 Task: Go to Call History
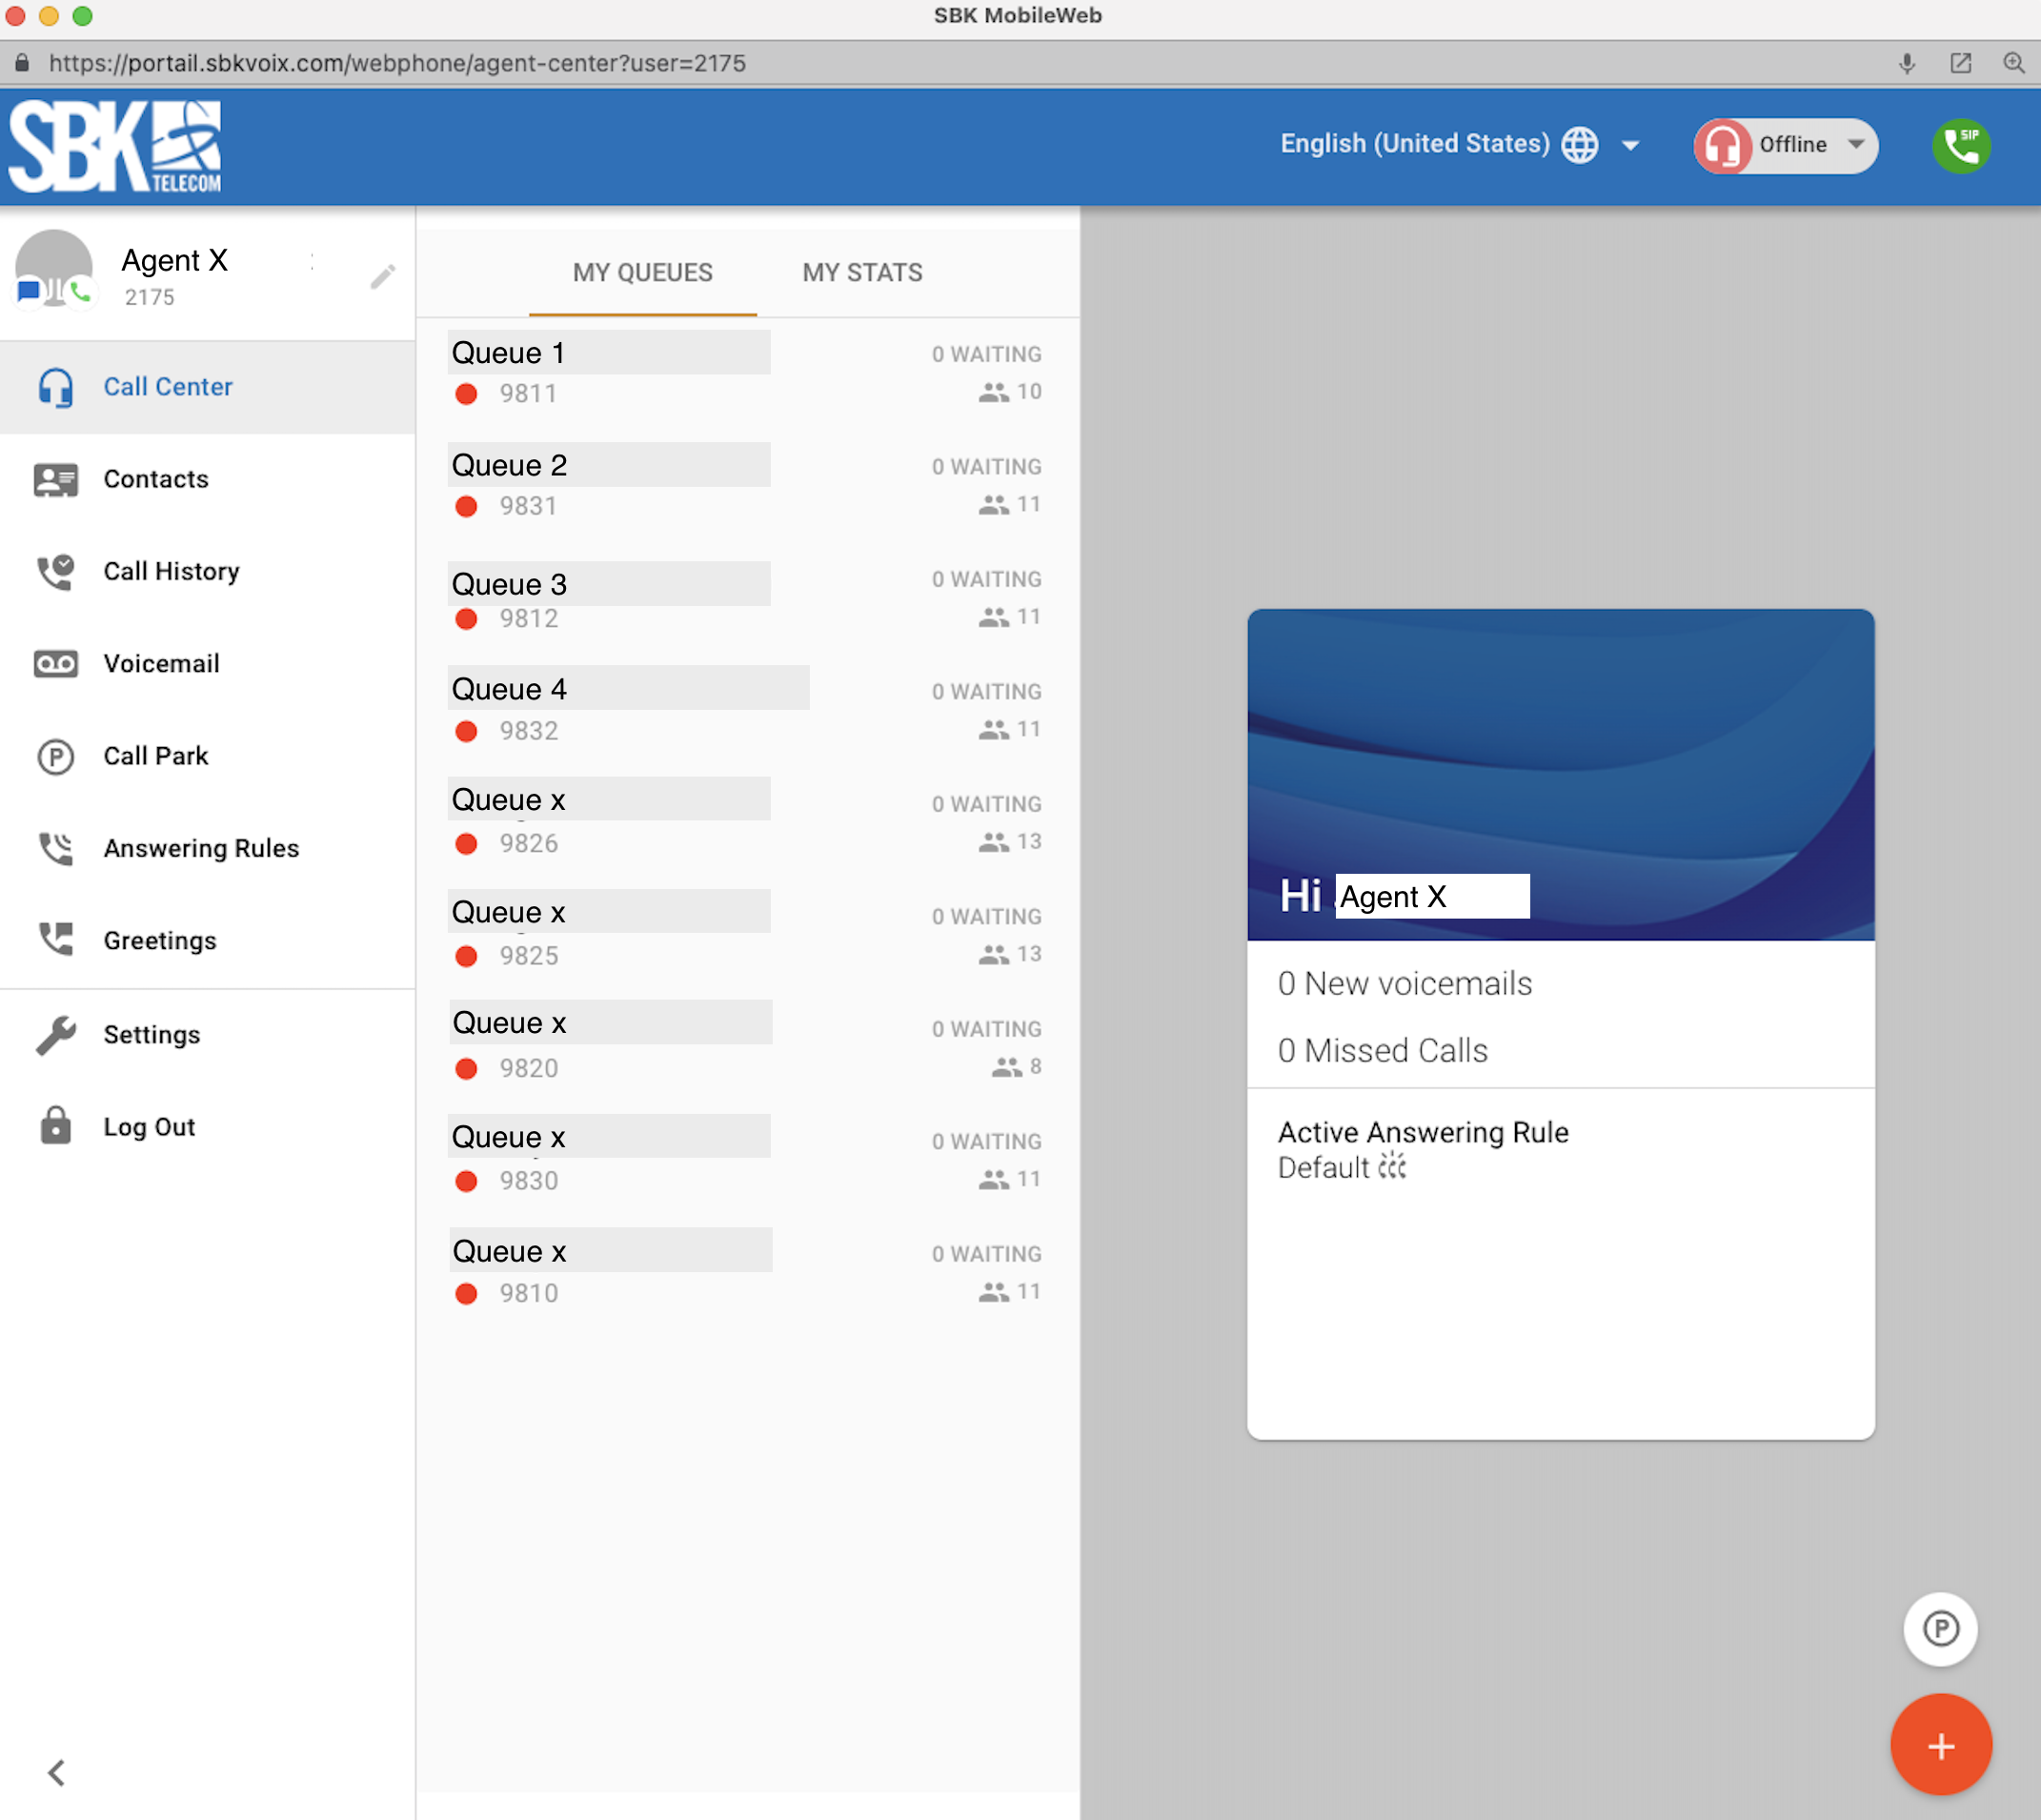[x=207, y=571]
